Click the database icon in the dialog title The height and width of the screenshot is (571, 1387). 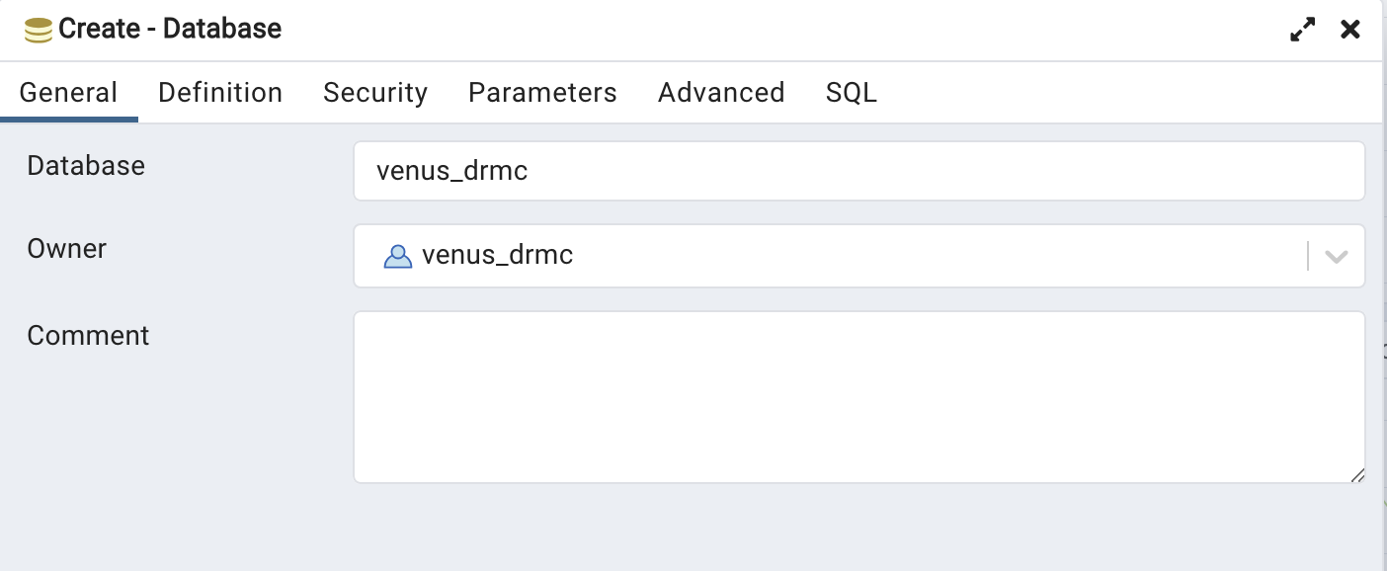click(x=39, y=30)
